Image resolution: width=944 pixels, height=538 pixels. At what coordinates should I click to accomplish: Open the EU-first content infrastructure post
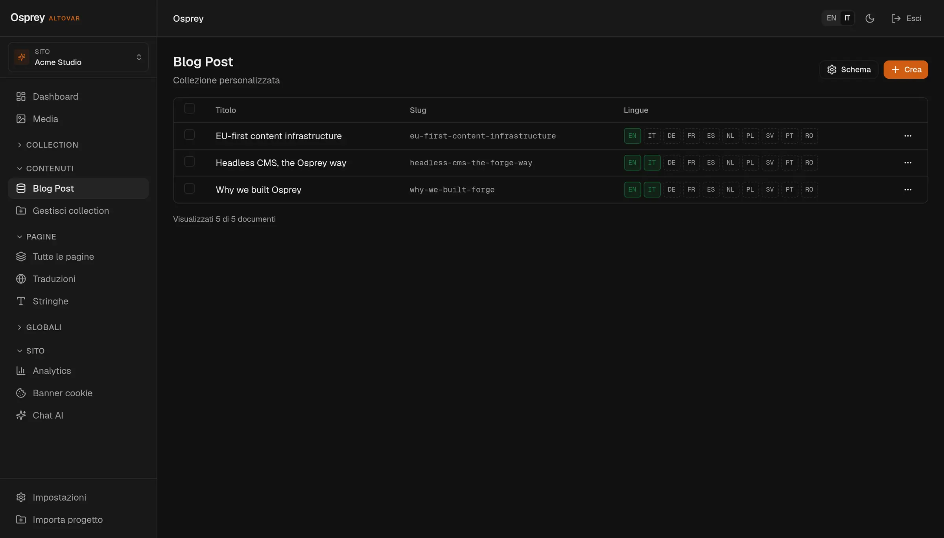tap(278, 136)
